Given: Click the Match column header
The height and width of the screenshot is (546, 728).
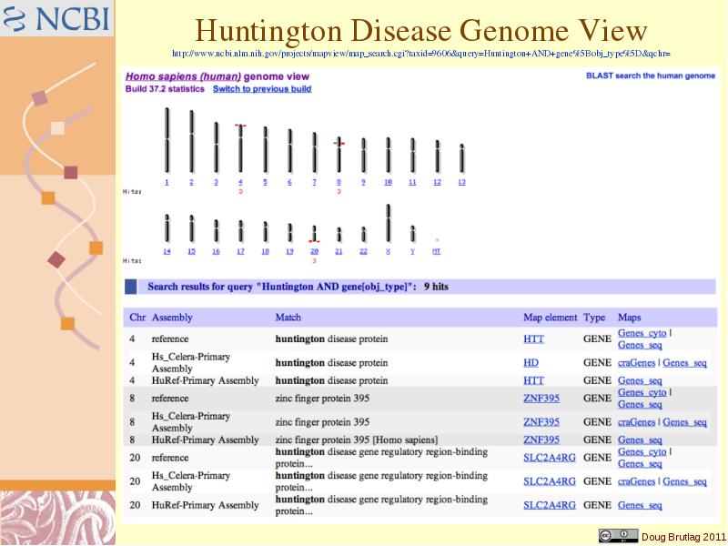Looking at the screenshot, I should coord(288,317).
